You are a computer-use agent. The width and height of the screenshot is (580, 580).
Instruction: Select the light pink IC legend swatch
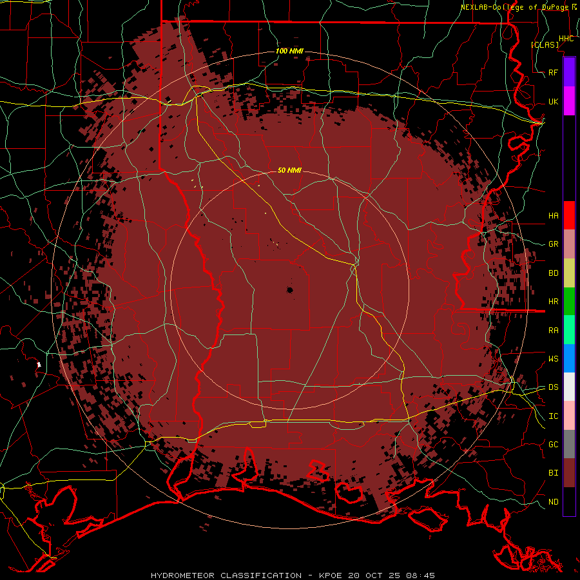click(569, 416)
